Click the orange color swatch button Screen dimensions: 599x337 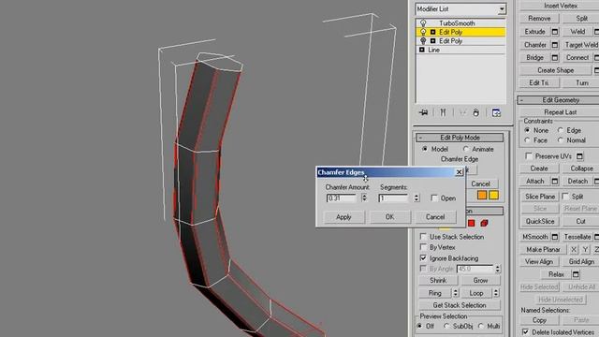[x=482, y=196]
